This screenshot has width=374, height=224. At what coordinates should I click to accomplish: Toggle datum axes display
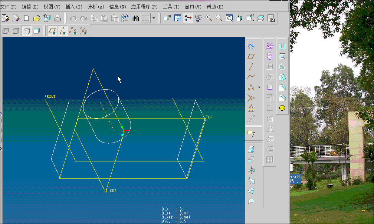pyautogui.click(x=63, y=31)
